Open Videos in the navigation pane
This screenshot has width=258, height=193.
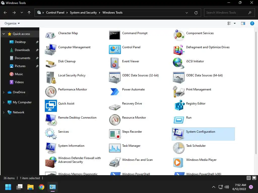pos(19,82)
